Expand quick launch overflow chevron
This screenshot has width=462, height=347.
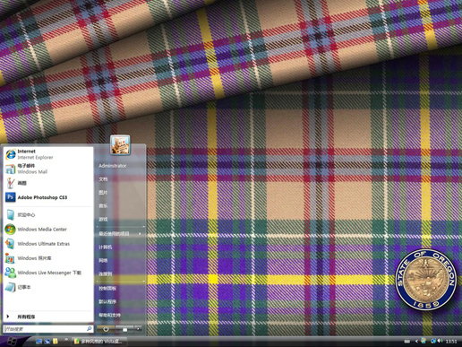(x=66, y=340)
